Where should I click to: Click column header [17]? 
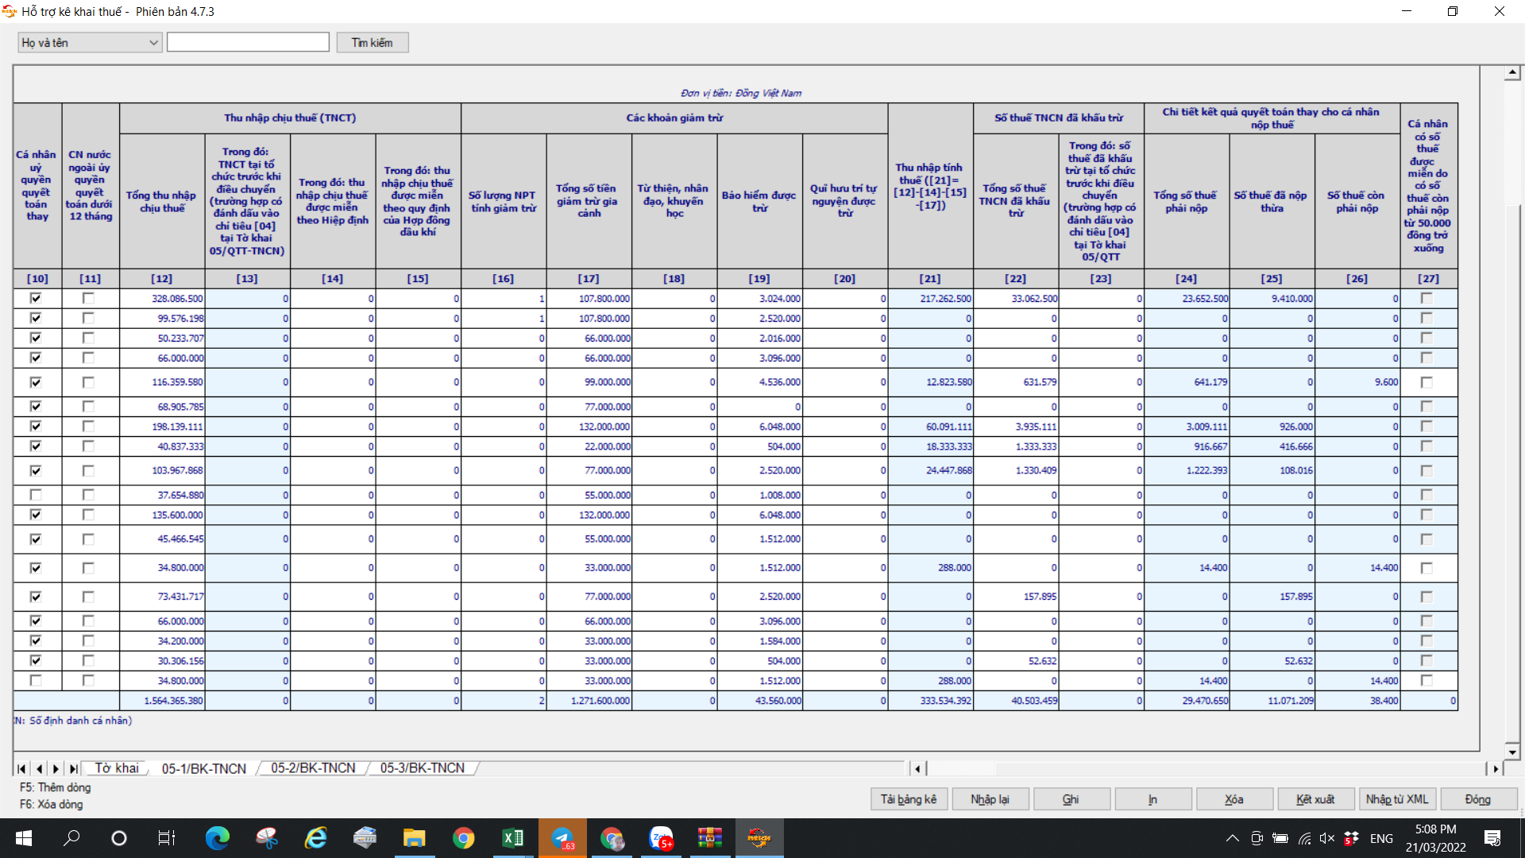(589, 279)
